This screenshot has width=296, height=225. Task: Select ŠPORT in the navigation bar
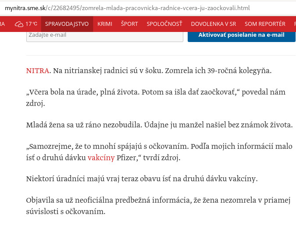click(129, 24)
